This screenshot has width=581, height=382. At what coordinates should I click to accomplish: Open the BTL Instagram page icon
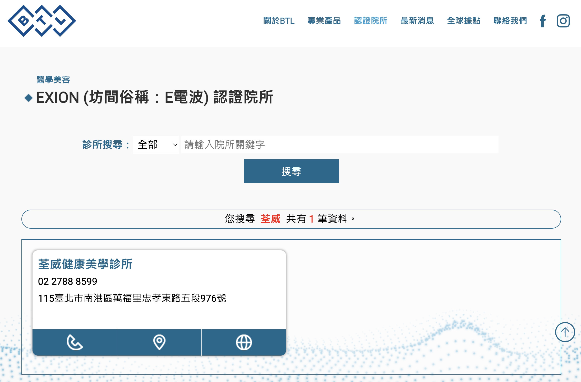[x=563, y=21]
